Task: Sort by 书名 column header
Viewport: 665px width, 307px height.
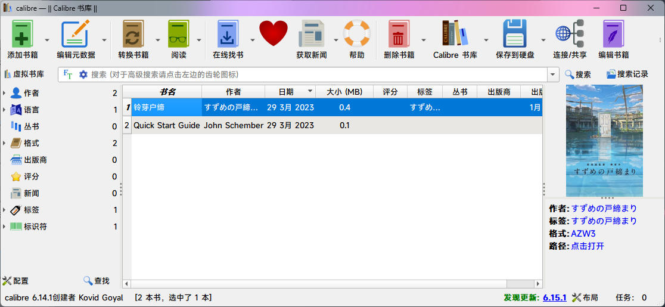Action: pyautogui.click(x=167, y=92)
